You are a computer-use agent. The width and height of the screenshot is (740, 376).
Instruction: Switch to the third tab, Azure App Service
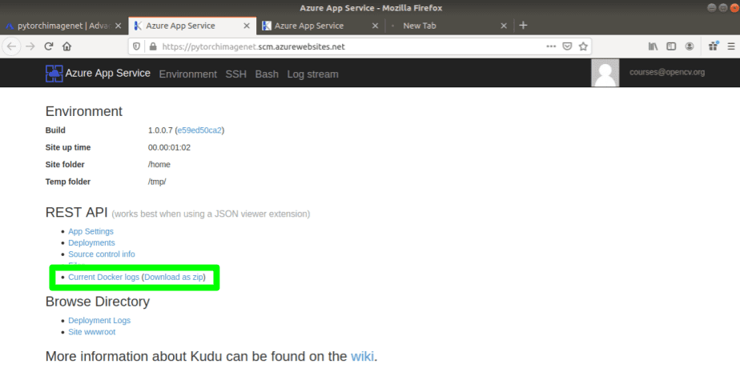pos(321,26)
